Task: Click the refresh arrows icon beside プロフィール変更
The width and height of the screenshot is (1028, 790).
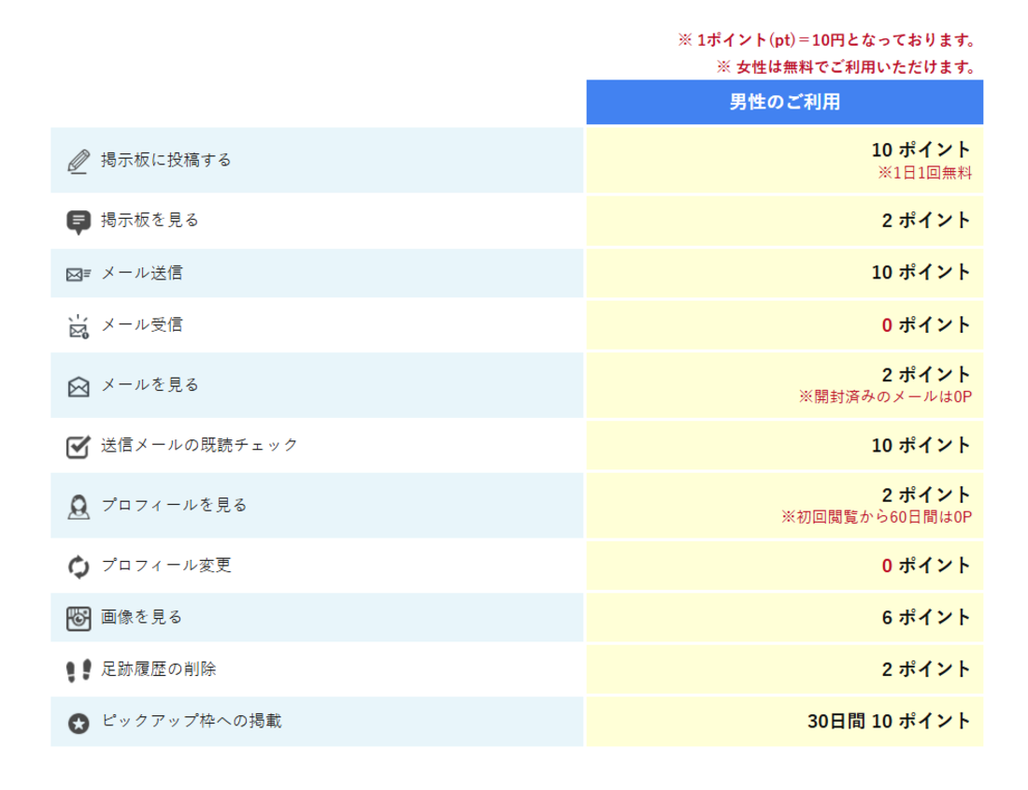Action: 79,567
